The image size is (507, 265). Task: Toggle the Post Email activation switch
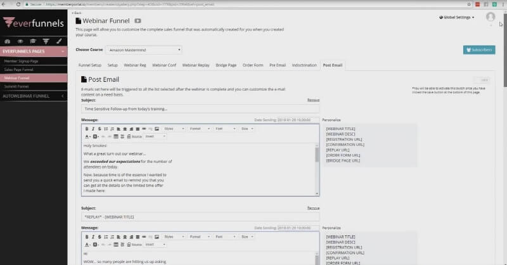click(482, 80)
